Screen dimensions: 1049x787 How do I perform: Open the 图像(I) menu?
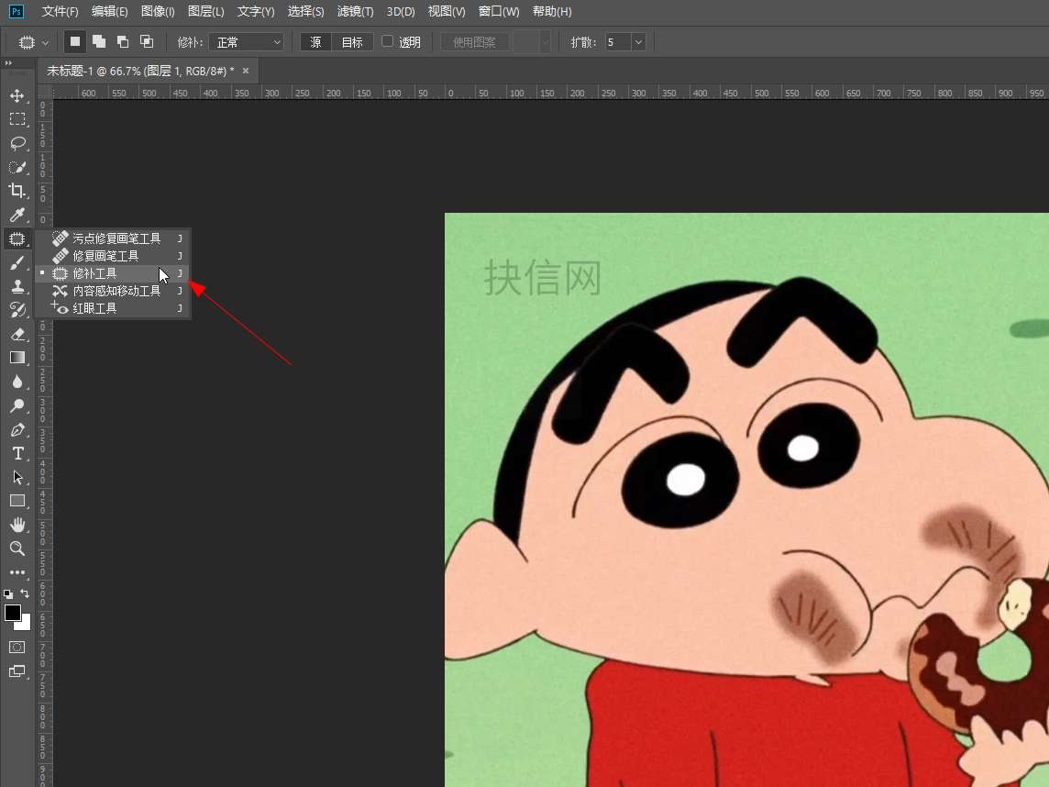(158, 11)
